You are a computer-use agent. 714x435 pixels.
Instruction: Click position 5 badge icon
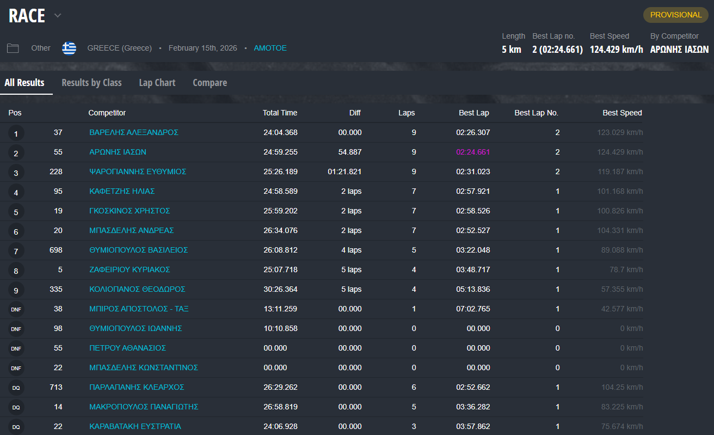pos(16,212)
